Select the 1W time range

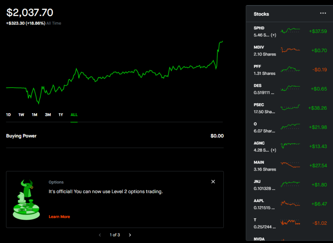tap(21, 115)
